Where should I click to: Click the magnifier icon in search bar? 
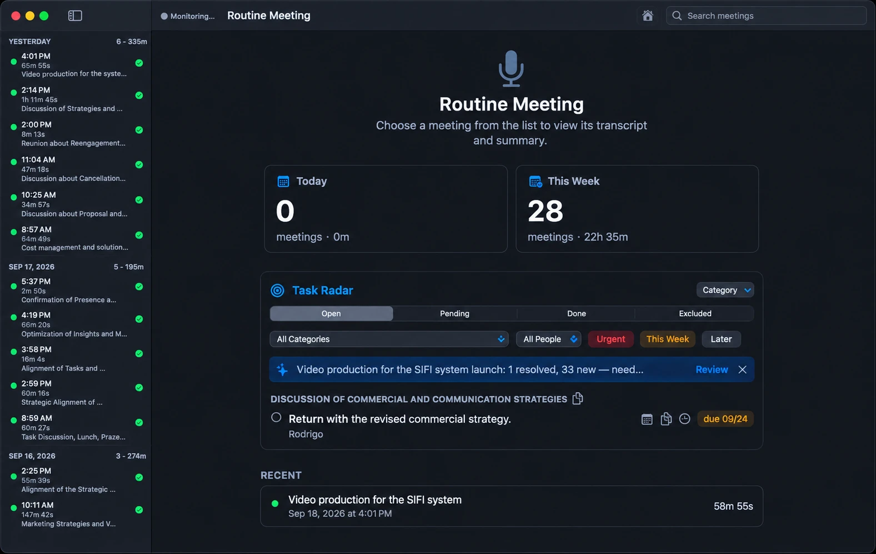tap(677, 16)
